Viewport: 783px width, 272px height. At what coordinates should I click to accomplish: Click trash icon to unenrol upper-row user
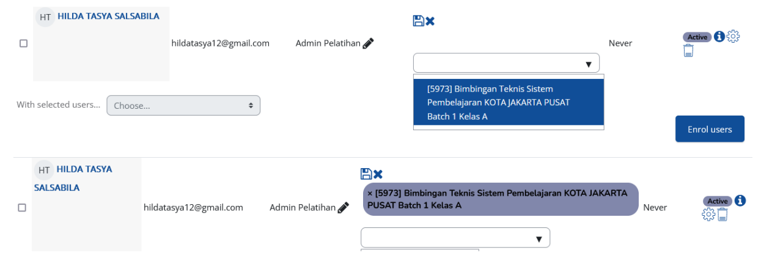point(688,51)
